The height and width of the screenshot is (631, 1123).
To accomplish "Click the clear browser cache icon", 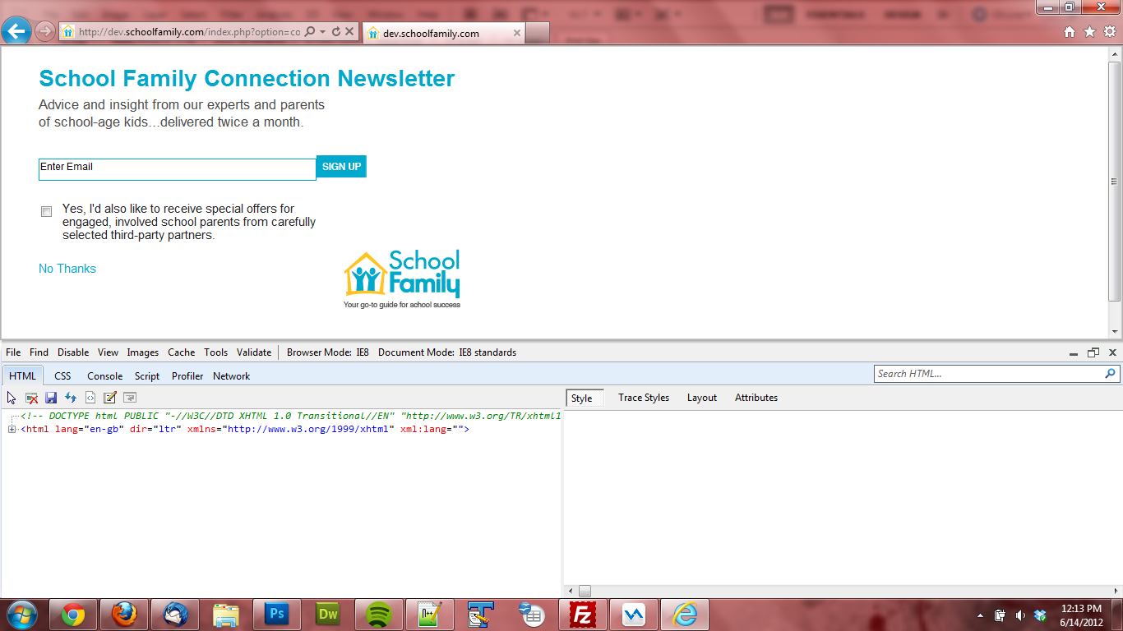I will [x=31, y=398].
